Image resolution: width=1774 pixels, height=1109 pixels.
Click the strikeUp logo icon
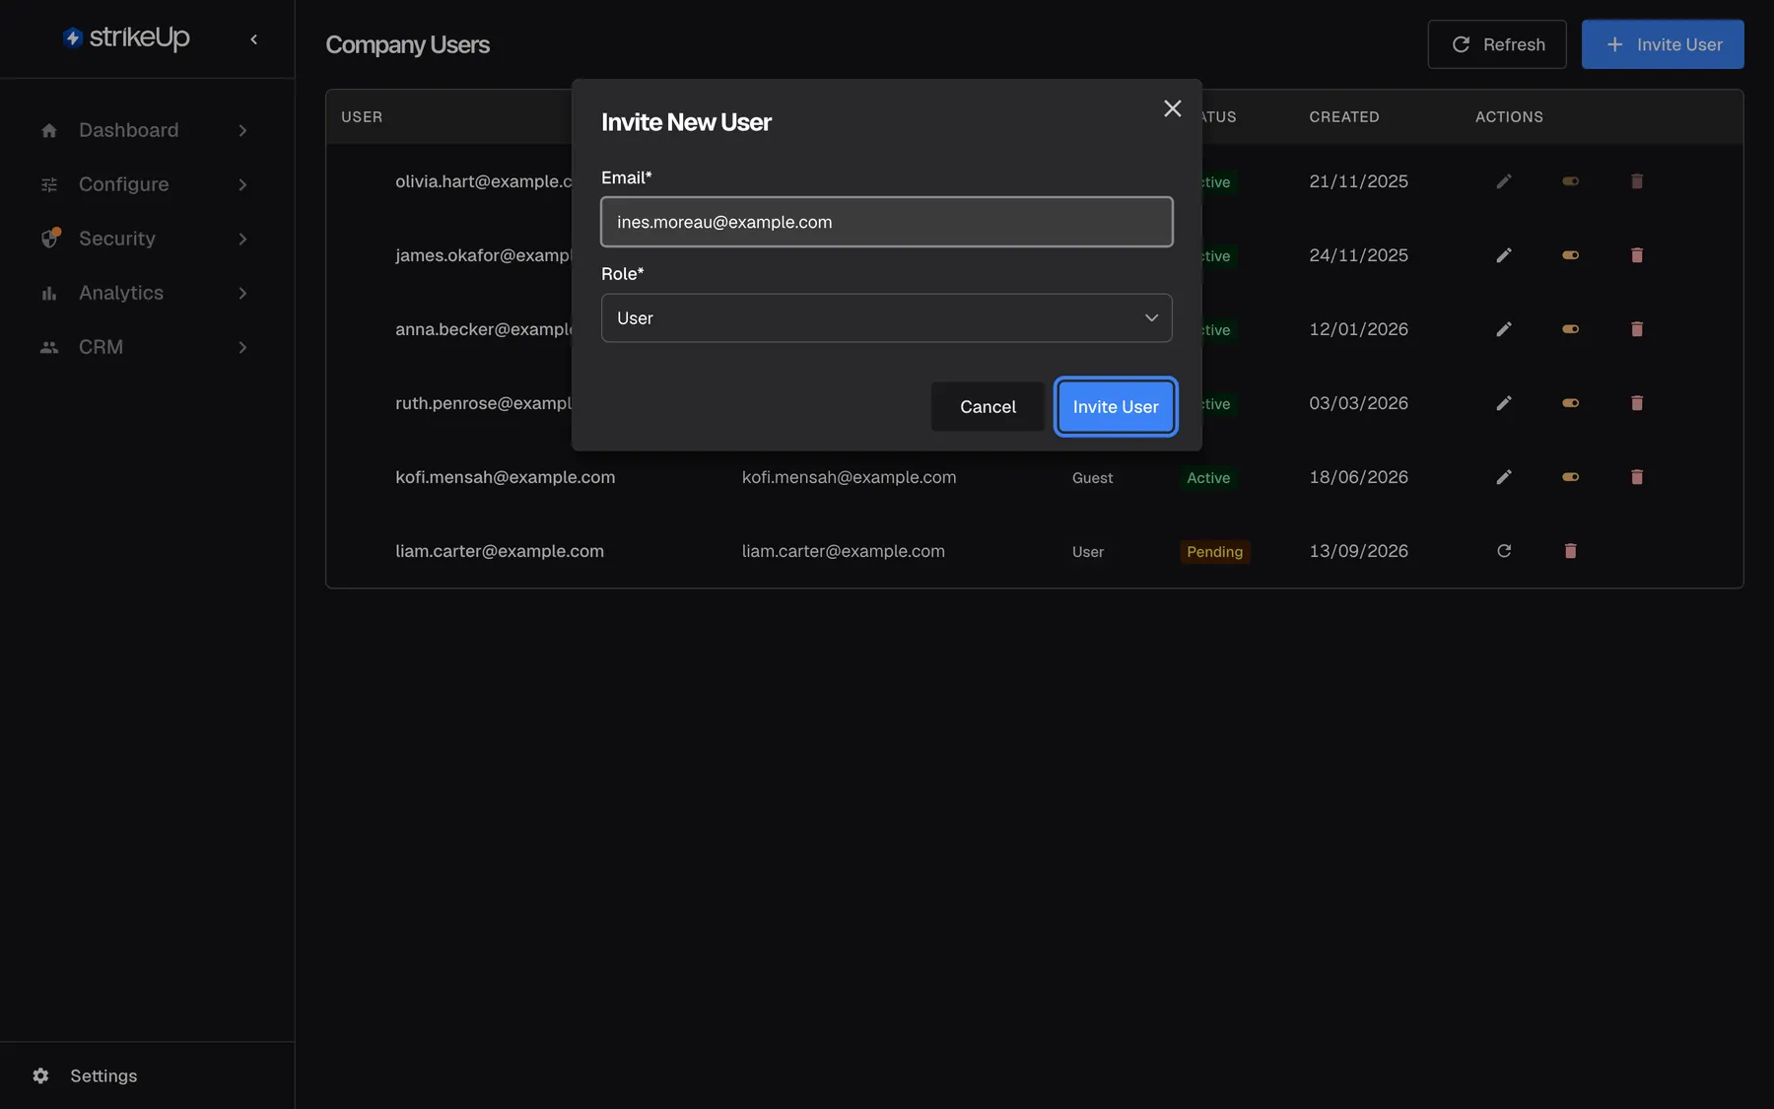(x=72, y=37)
